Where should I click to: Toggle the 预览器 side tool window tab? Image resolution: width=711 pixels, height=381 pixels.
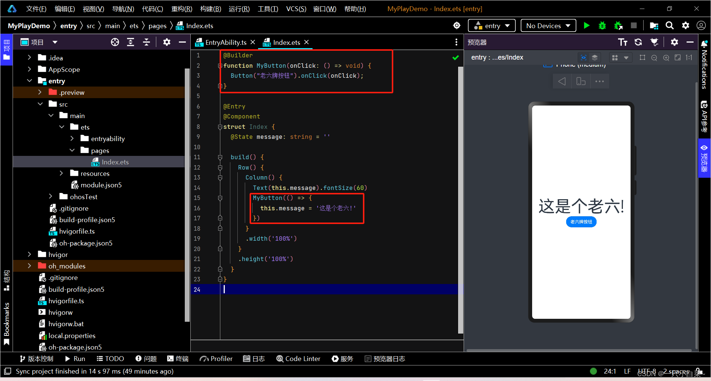click(704, 158)
